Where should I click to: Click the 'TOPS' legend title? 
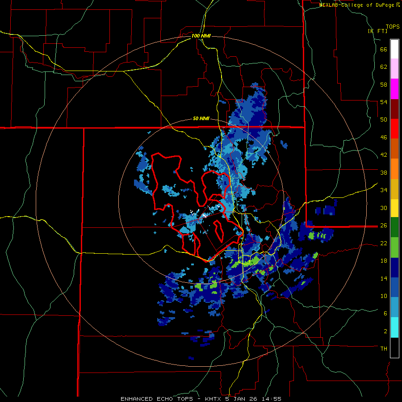pyautogui.click(x=393, y=27)
